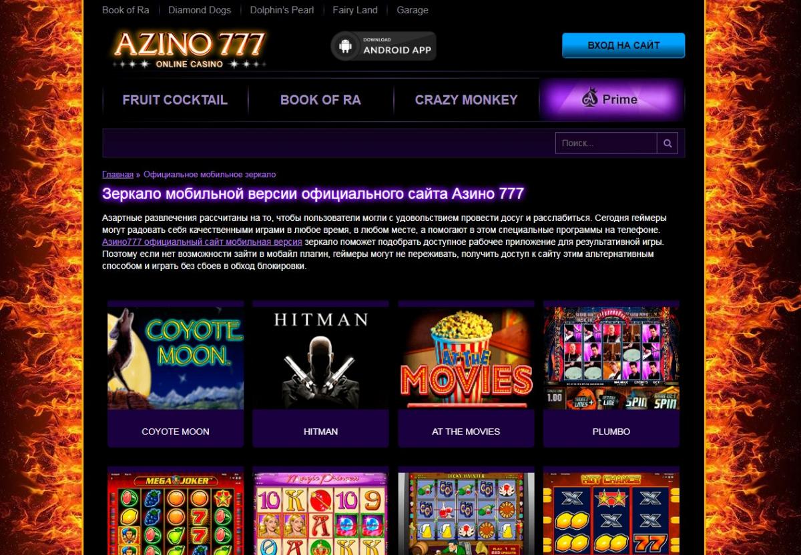Click the Azino 777 logo

coord(189,48)
